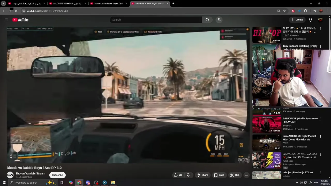Open a new browser tab

click(173, 4)
